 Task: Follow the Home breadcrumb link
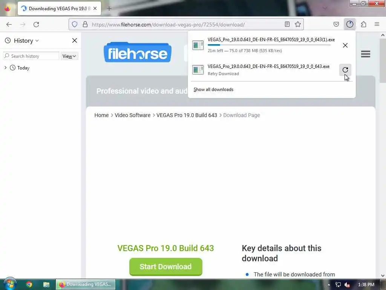click(101, 115)
